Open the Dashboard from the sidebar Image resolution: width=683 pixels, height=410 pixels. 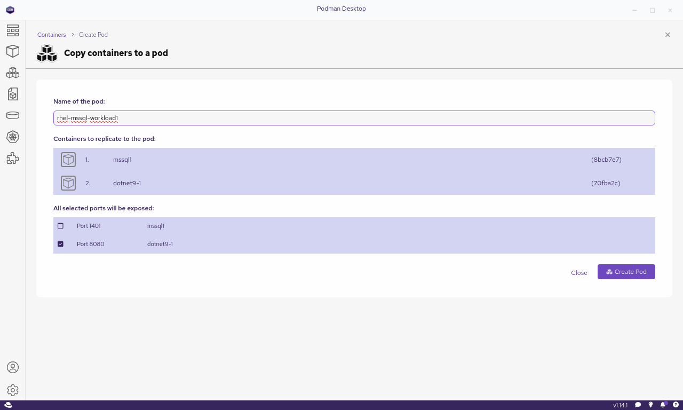tap(13, 30)
